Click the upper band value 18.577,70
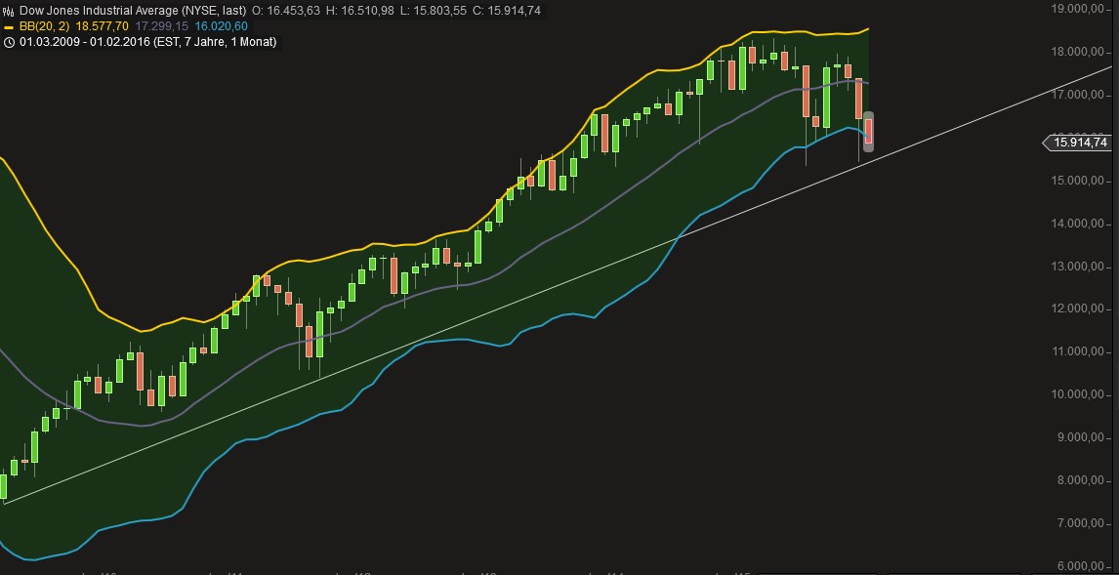Screen dimensions: 1119x575 (104, 25)
